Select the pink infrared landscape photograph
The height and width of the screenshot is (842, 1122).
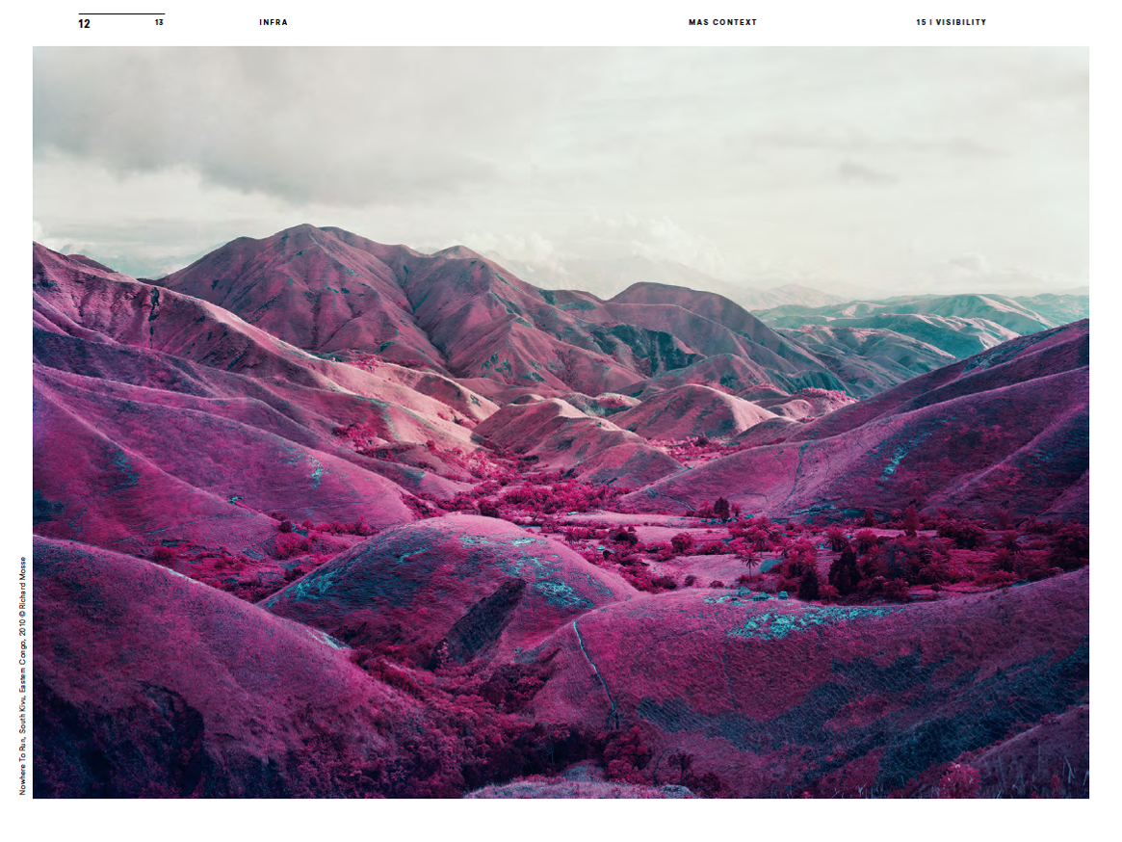pyautogui.click(x=561, y=422)
